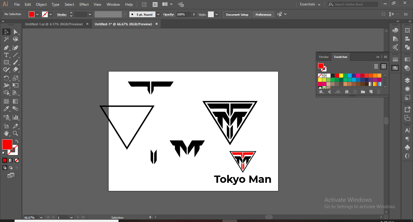Select the Eyedropper tool
The width and height of the screenshot is (413, 222).
[6, 109]
